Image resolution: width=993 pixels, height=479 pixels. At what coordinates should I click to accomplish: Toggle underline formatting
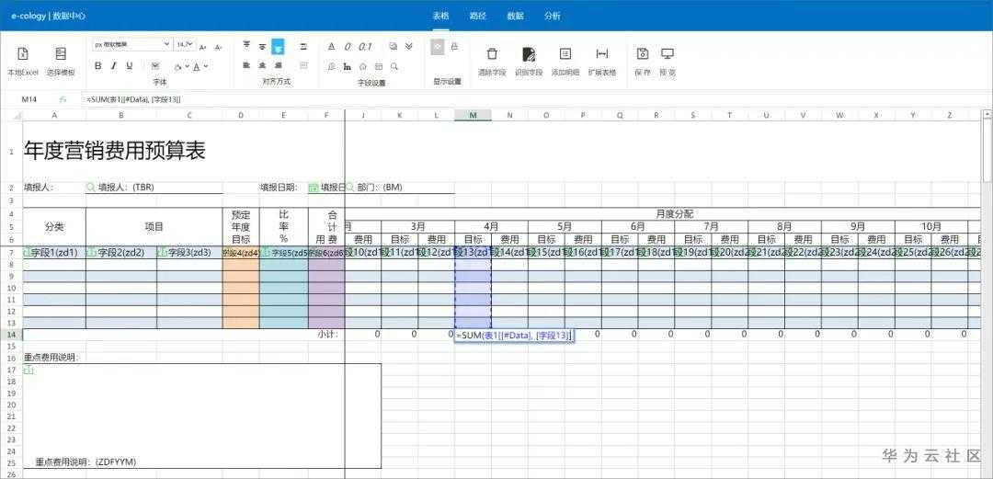click(130, 66)
